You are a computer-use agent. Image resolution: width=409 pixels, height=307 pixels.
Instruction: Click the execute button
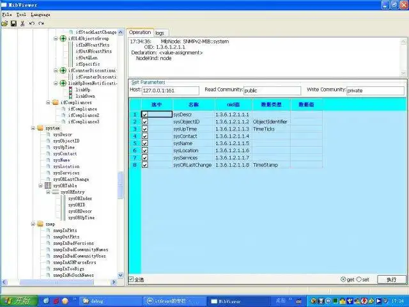[391, 279]
